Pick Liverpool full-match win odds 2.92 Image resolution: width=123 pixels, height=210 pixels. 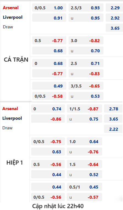point(114,18)
